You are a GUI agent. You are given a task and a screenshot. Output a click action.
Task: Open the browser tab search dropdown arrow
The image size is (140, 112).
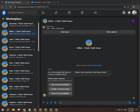click(2, 2)
